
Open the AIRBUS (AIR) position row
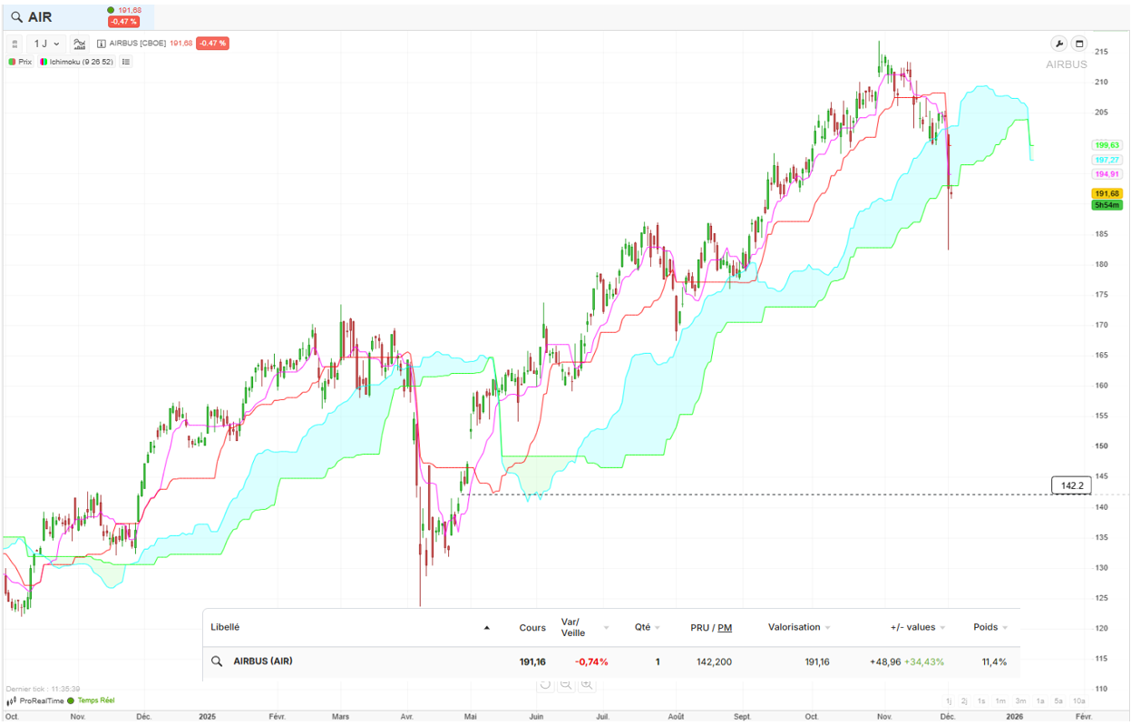[611, 661]
